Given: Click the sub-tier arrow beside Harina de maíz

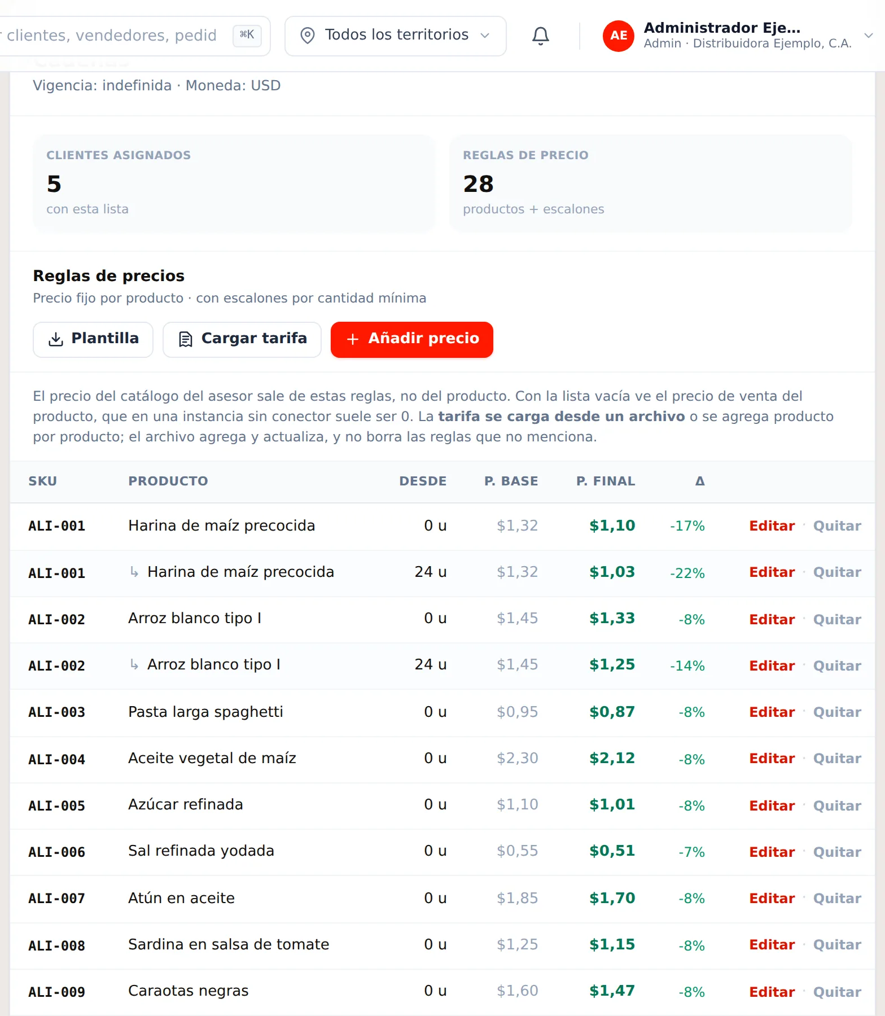Looking at the screenshot, I should [134, 572].
